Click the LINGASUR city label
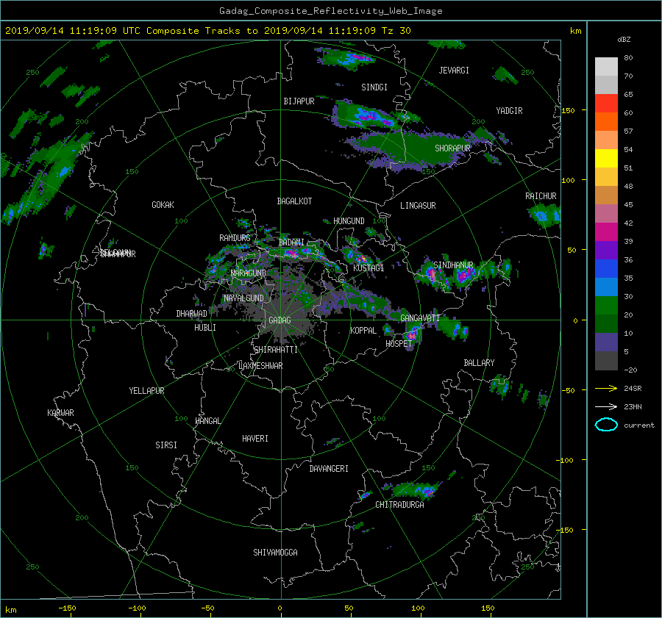The width and height of the screenshot is (662, 618). 418,206
